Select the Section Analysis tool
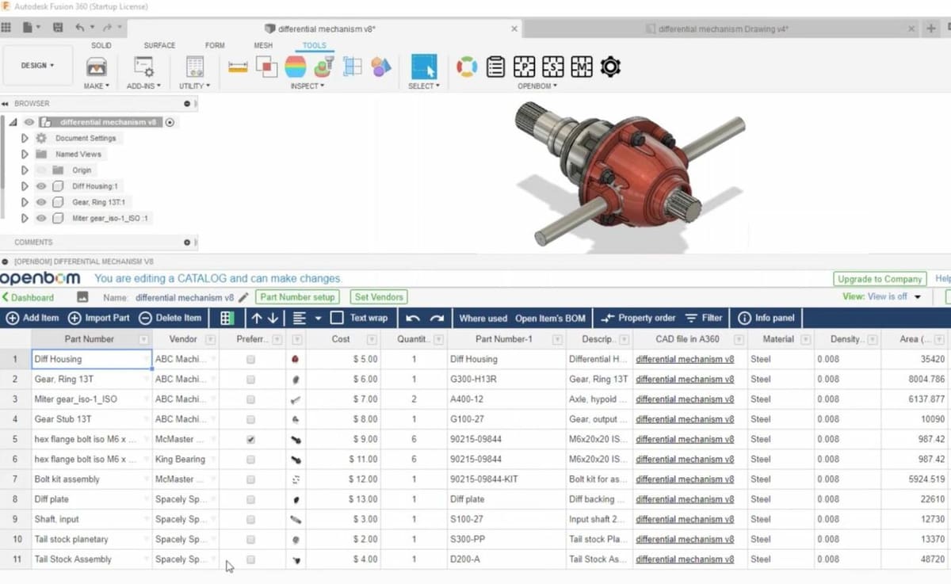 click(353, 67)
